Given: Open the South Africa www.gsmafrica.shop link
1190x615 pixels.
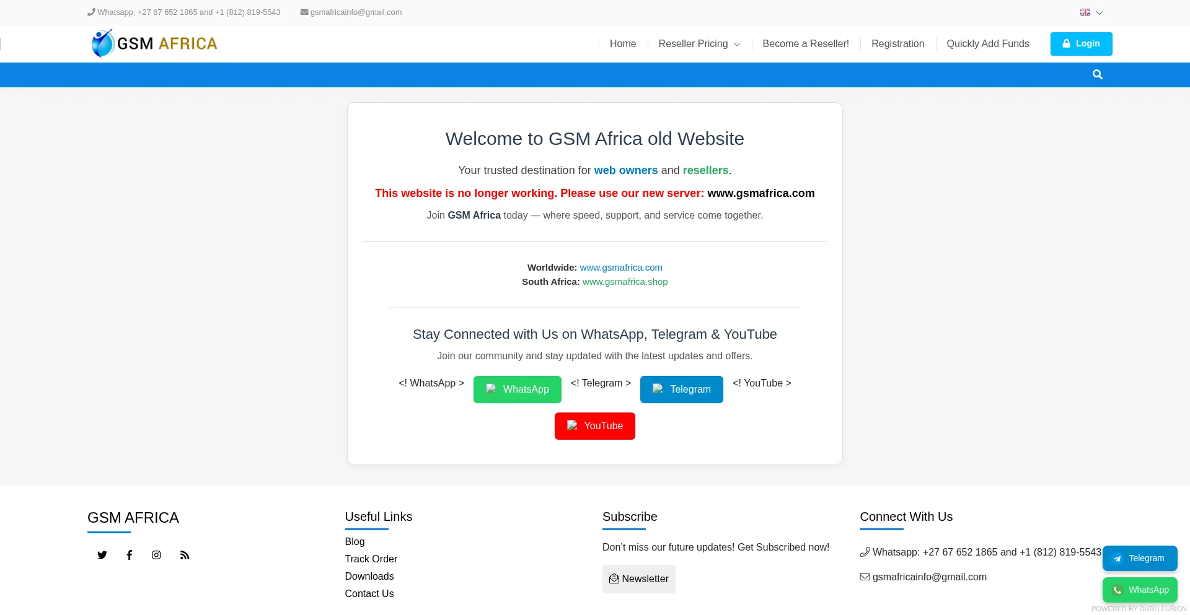Looking at the screenshot, I should (x=625, y=282).
